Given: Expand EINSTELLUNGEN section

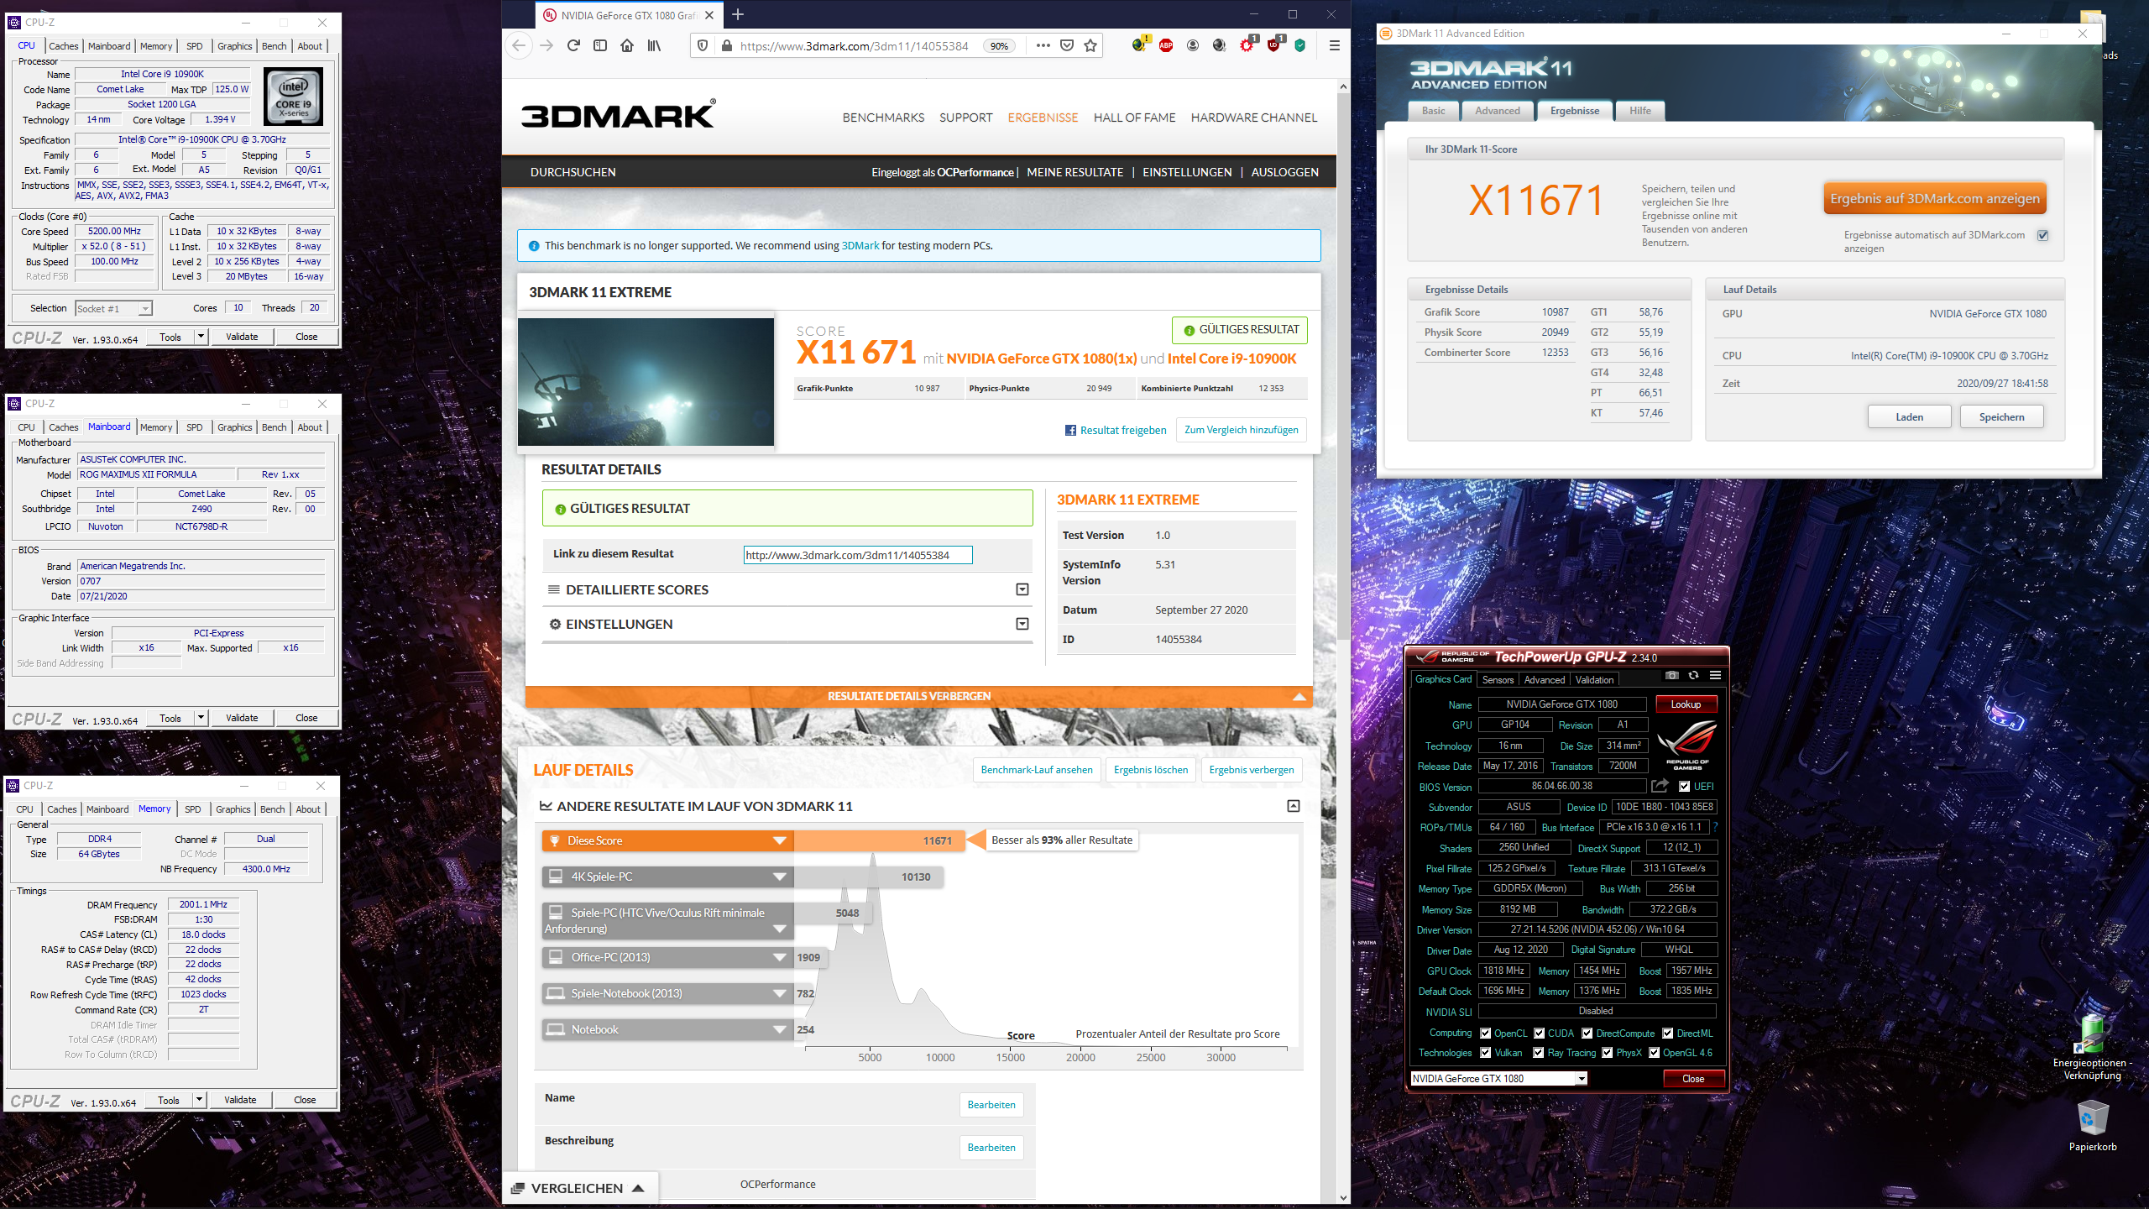Looking at the screenshot, I should pyautogui.click(x=1022, y=624).
